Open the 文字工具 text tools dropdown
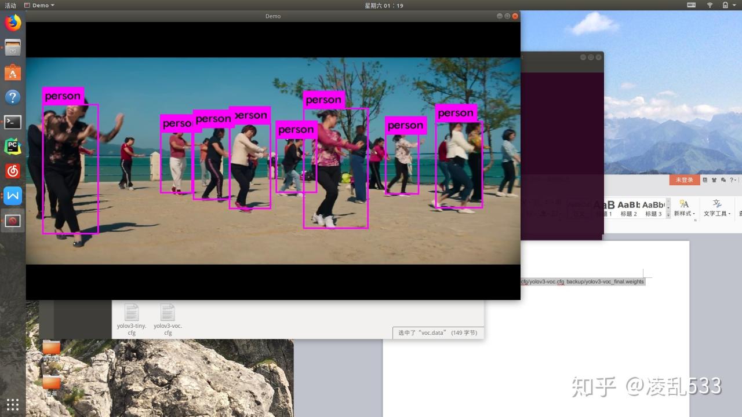This screenshot has height=417, width=742. [x=717, y=209]
